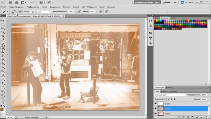Hide layer Слой 4

click(156, 109)
